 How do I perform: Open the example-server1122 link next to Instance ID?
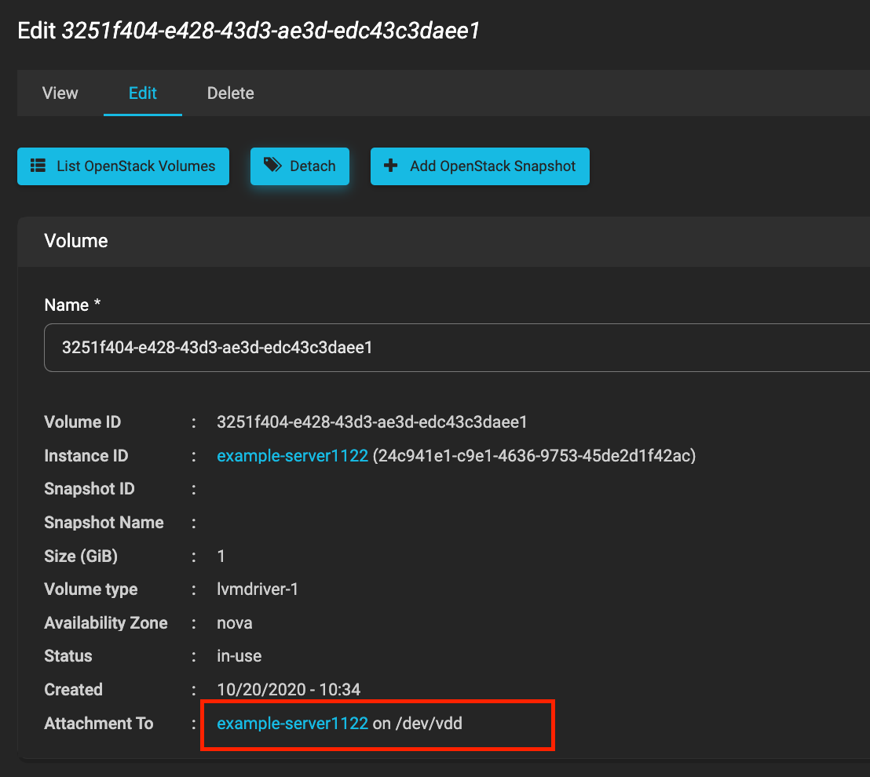point(292,455)
